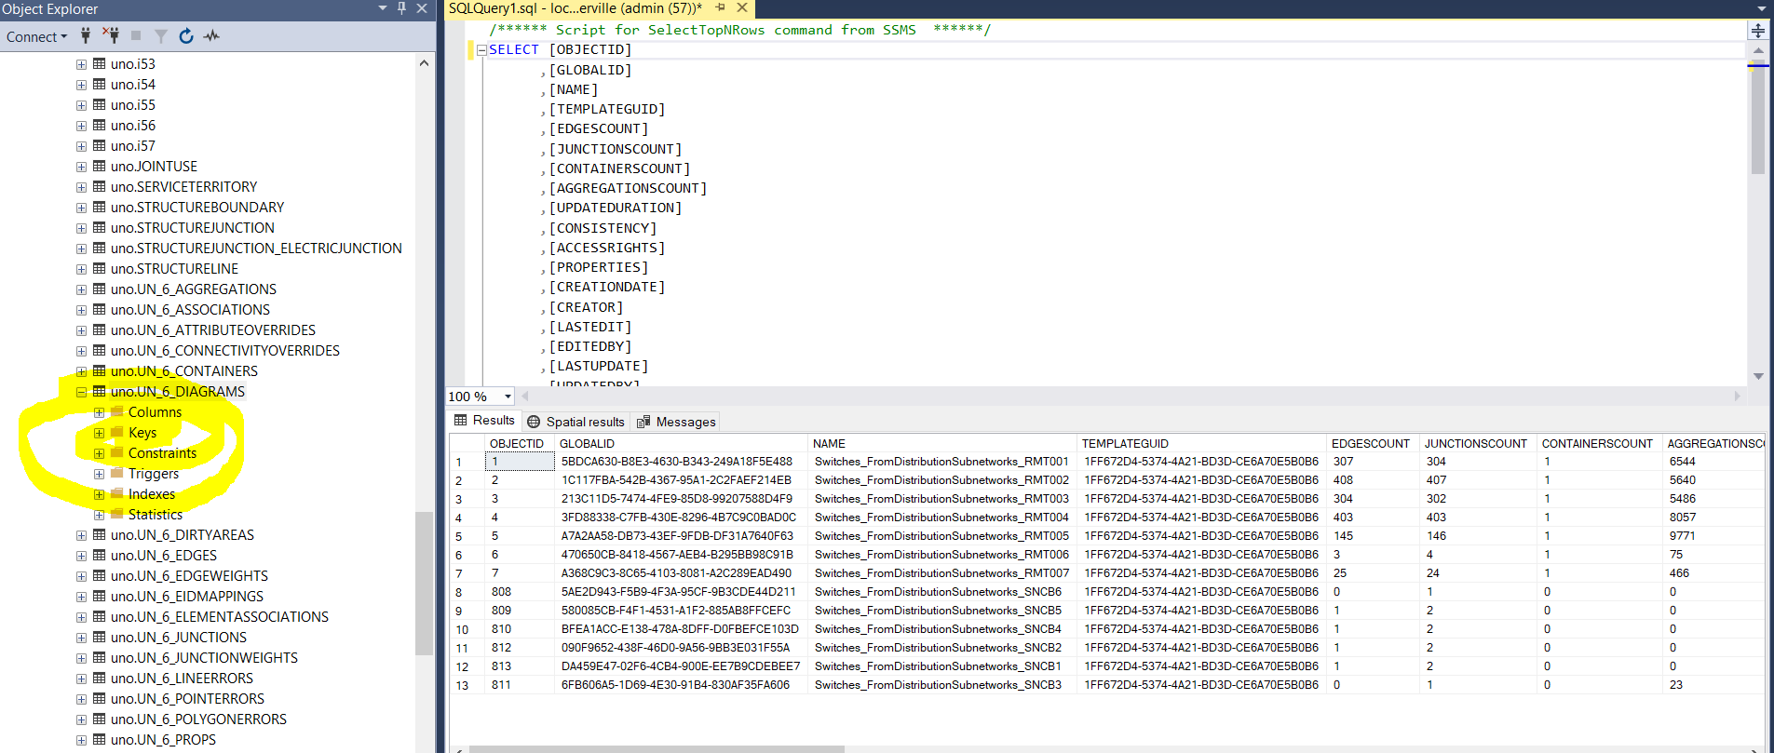The width and height of the screenshot is (1774, 753).
Task: Expand the Statistics folder node
Action: coord(99,515)
